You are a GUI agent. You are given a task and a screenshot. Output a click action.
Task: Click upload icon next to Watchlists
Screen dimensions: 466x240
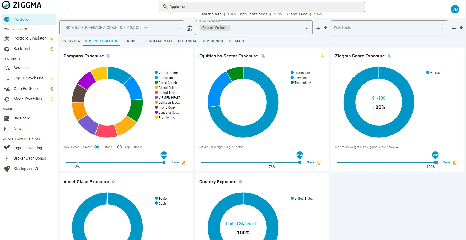tap(461, 28)
